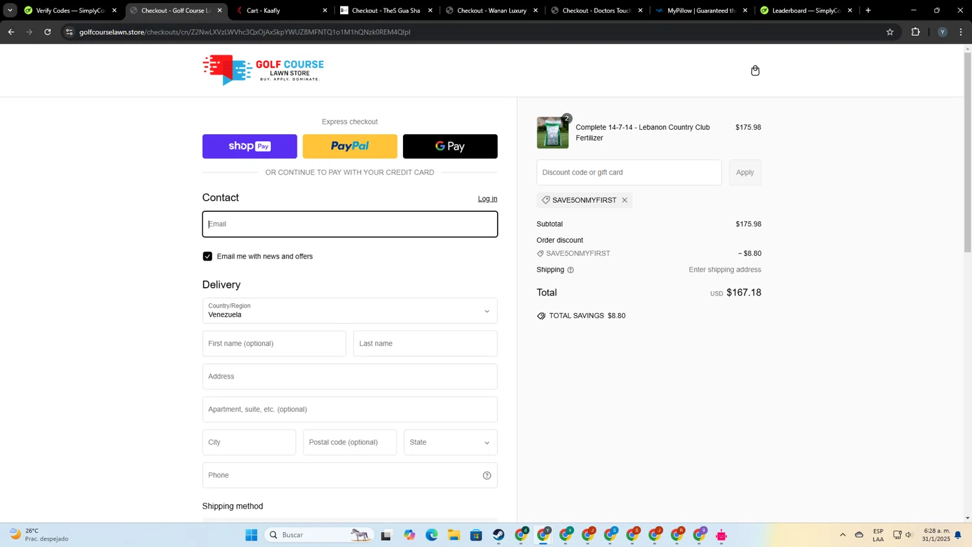The image size is (972, 547).
Task: Open Microsoft Store from the taskbar
Action: pyautogui.click(x=476, y=535)
